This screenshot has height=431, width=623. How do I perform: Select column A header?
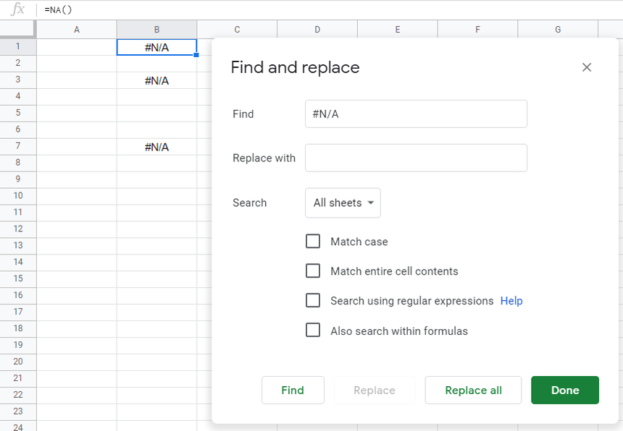click(x=76, y=30)
